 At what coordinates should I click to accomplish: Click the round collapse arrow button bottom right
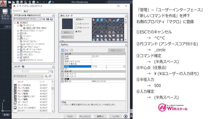pyautogui.click(x=126, y=116)
